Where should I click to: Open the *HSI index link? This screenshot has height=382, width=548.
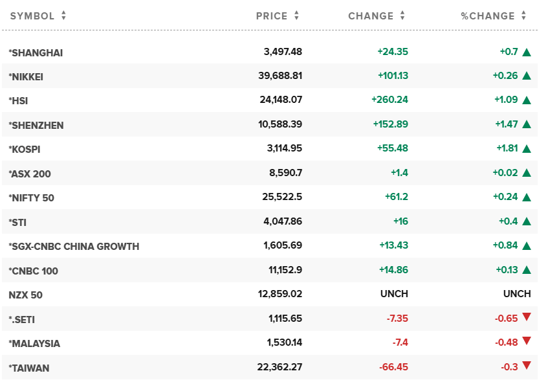[x=18, y=100]
